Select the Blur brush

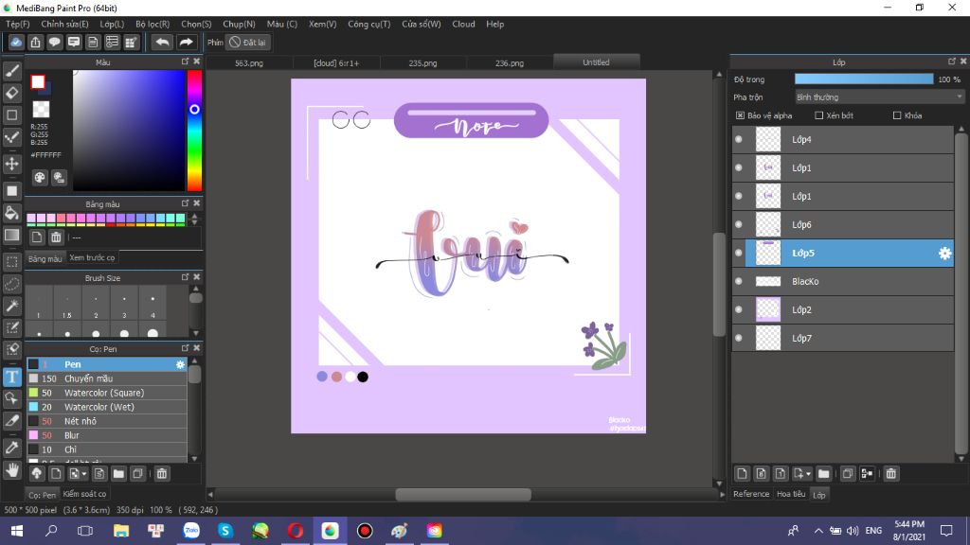pyautogui.click(x=106, y=435)
